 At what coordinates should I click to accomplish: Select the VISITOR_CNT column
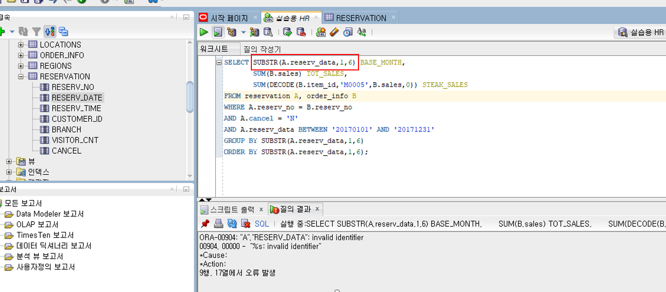click(75, 140)
